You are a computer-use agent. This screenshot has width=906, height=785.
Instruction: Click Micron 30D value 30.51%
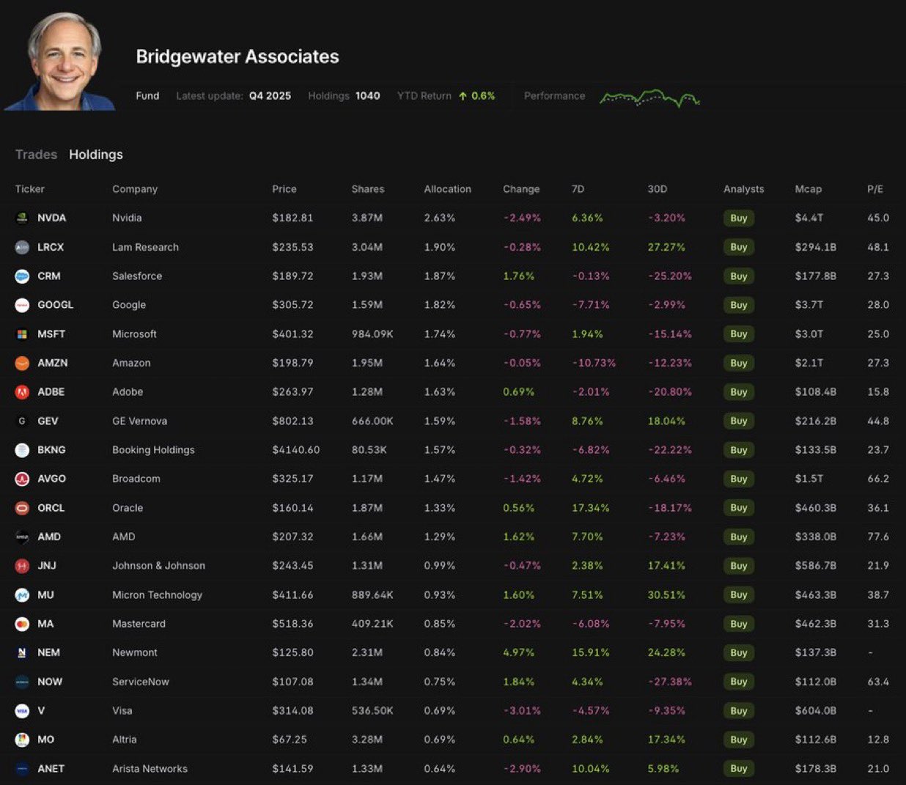(666, 595)
